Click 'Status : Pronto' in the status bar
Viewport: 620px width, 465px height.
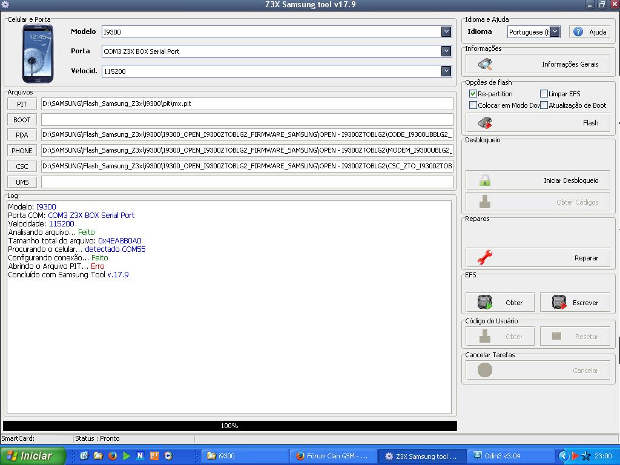pos(97,438)
